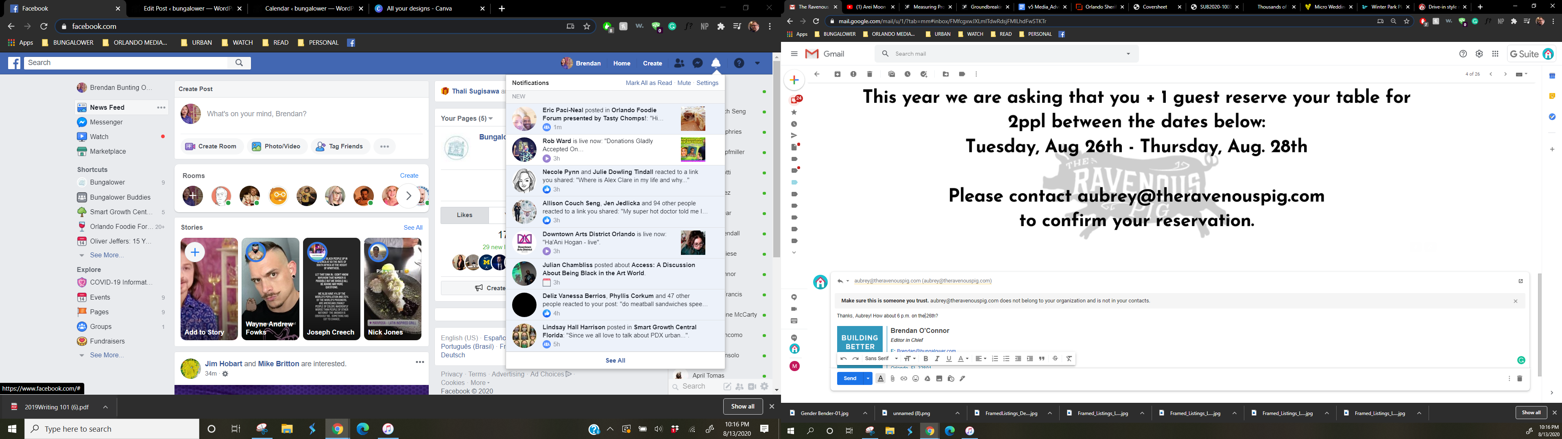1562x439 pixels.
Task: Click Show all downloads in Facebook window
Action: (743, 406)
